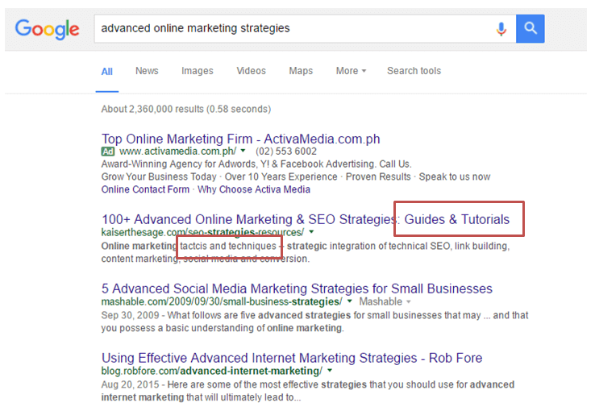The width and height of the screenshot is (595, 411).
Task: Open the Online Contact Form sitelink
Action: point(145,189)
